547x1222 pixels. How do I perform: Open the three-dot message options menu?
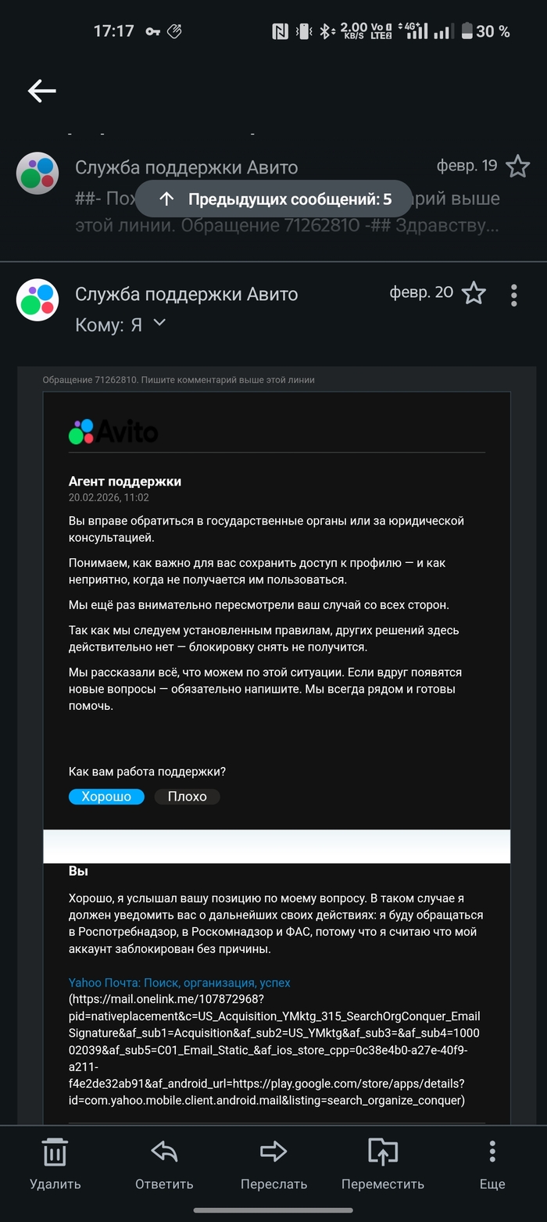click(x=513, y=295)
